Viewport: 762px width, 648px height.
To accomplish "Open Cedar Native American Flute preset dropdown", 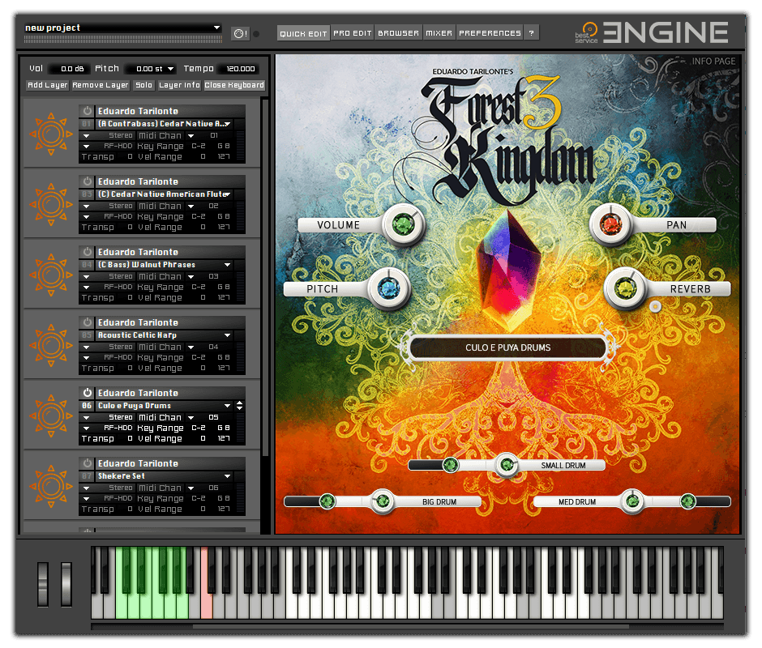I will [x=227, y=194].
